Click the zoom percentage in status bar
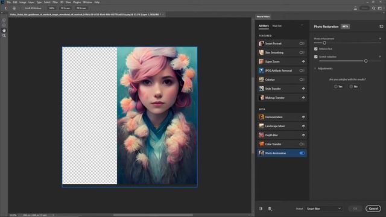This screenshot has height=217, width=386. pos(13,215)
